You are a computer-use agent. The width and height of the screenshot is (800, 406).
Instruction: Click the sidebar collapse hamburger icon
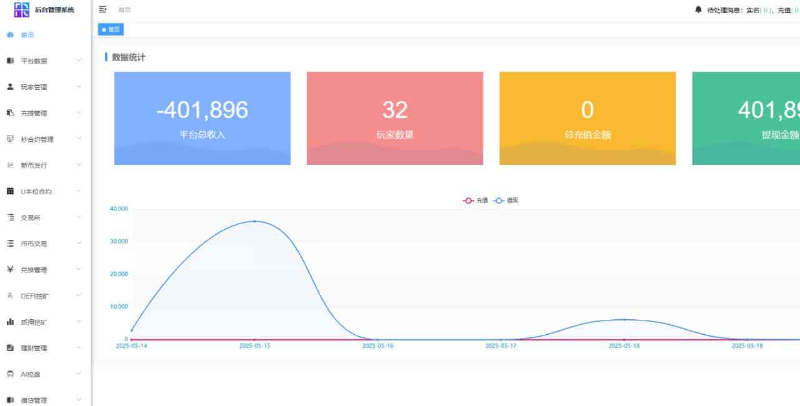(x=103, y=9)
